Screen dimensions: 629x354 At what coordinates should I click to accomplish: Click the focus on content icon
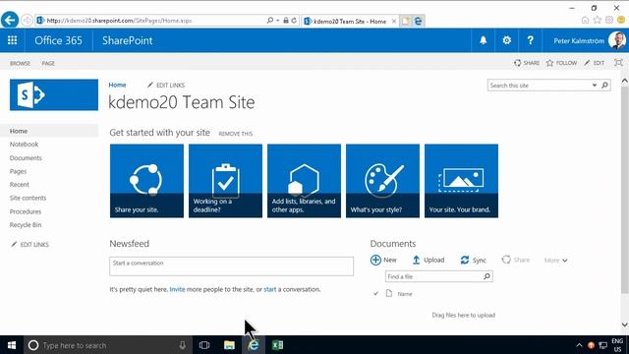pos(618,63)
